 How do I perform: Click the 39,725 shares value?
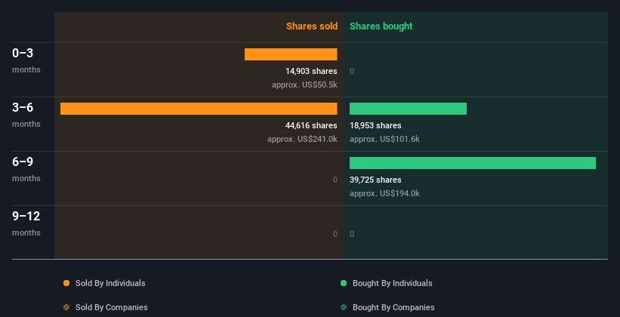pos(375,180)
